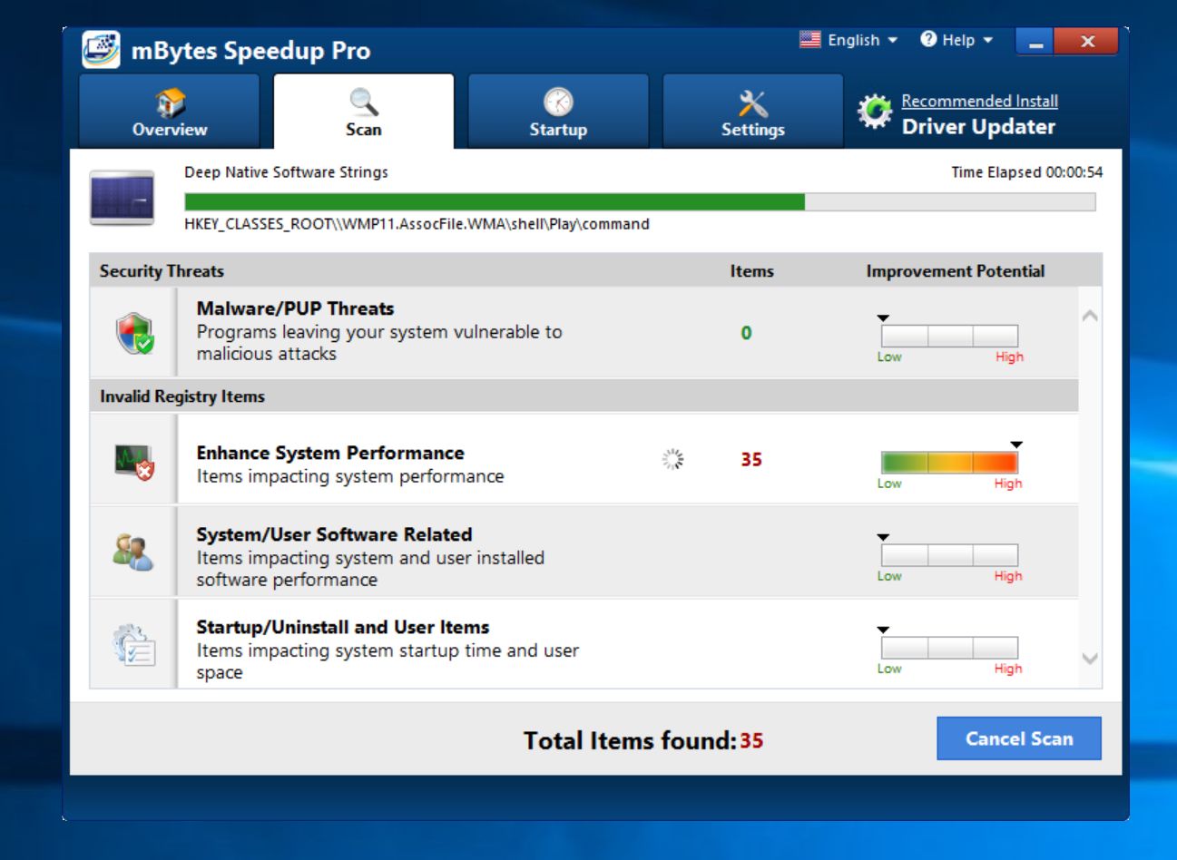
Task: Go to the Settings tab
Action: (752, 112)
